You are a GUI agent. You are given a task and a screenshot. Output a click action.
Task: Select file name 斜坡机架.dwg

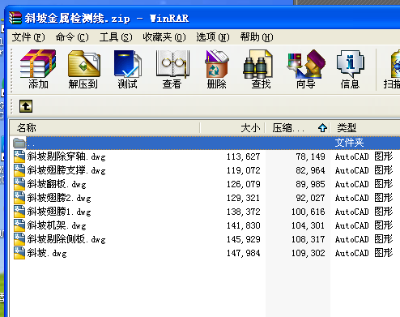coord(57,225)
